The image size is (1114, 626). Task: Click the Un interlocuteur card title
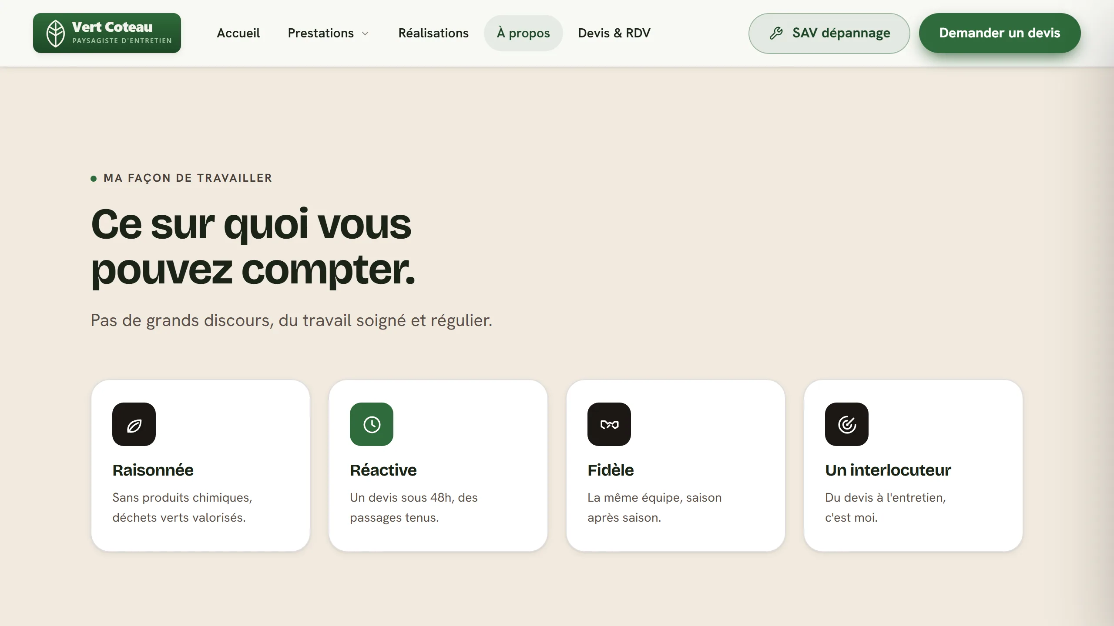(888, 470)
